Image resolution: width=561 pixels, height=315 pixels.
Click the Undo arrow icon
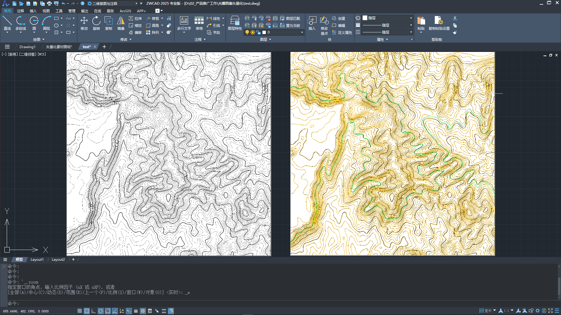[63, 3]
